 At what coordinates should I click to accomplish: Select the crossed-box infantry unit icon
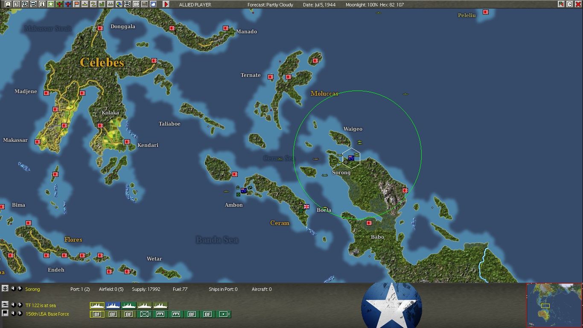click(144, 314)
